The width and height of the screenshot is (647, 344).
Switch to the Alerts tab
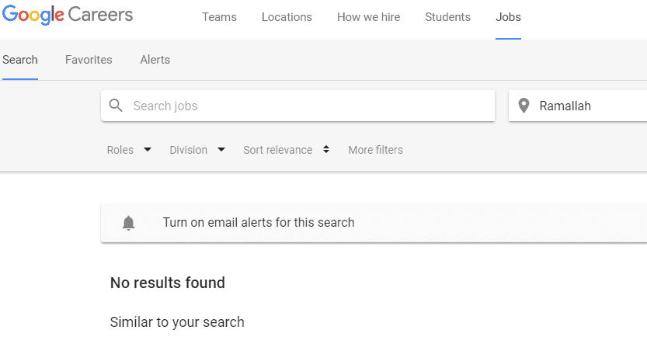(x=155, y=60)
